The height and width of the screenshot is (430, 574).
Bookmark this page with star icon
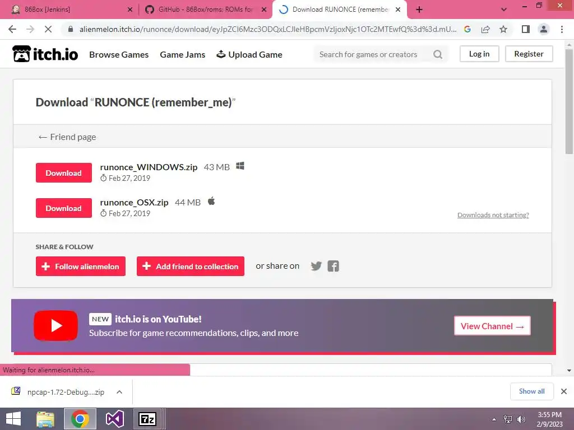coord(503,29)
